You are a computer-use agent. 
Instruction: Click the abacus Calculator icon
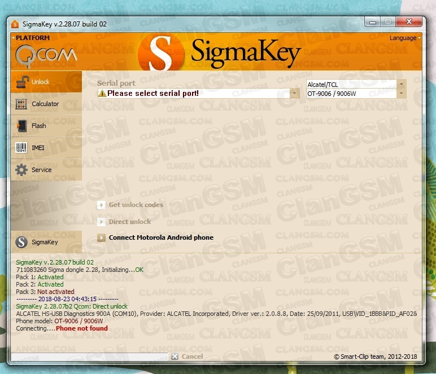21,104
